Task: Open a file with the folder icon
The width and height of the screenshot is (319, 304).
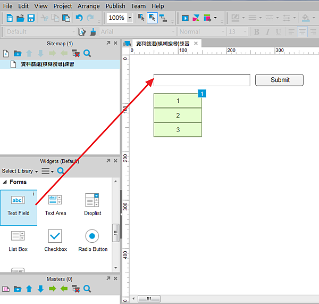Action: (20, 18)
